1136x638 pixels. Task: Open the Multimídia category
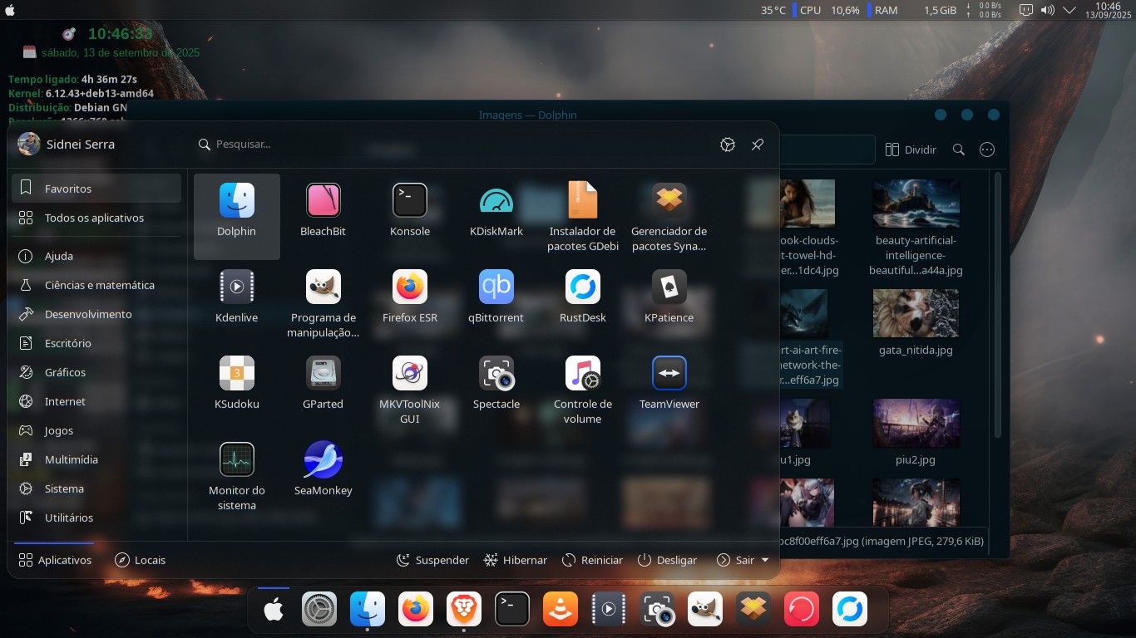coord(96,459)
